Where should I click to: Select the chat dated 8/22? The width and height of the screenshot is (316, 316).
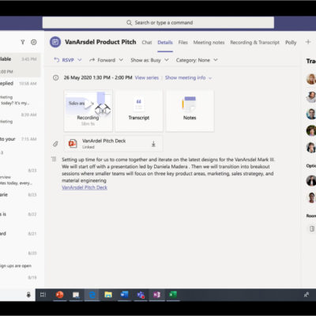point(21,214)
